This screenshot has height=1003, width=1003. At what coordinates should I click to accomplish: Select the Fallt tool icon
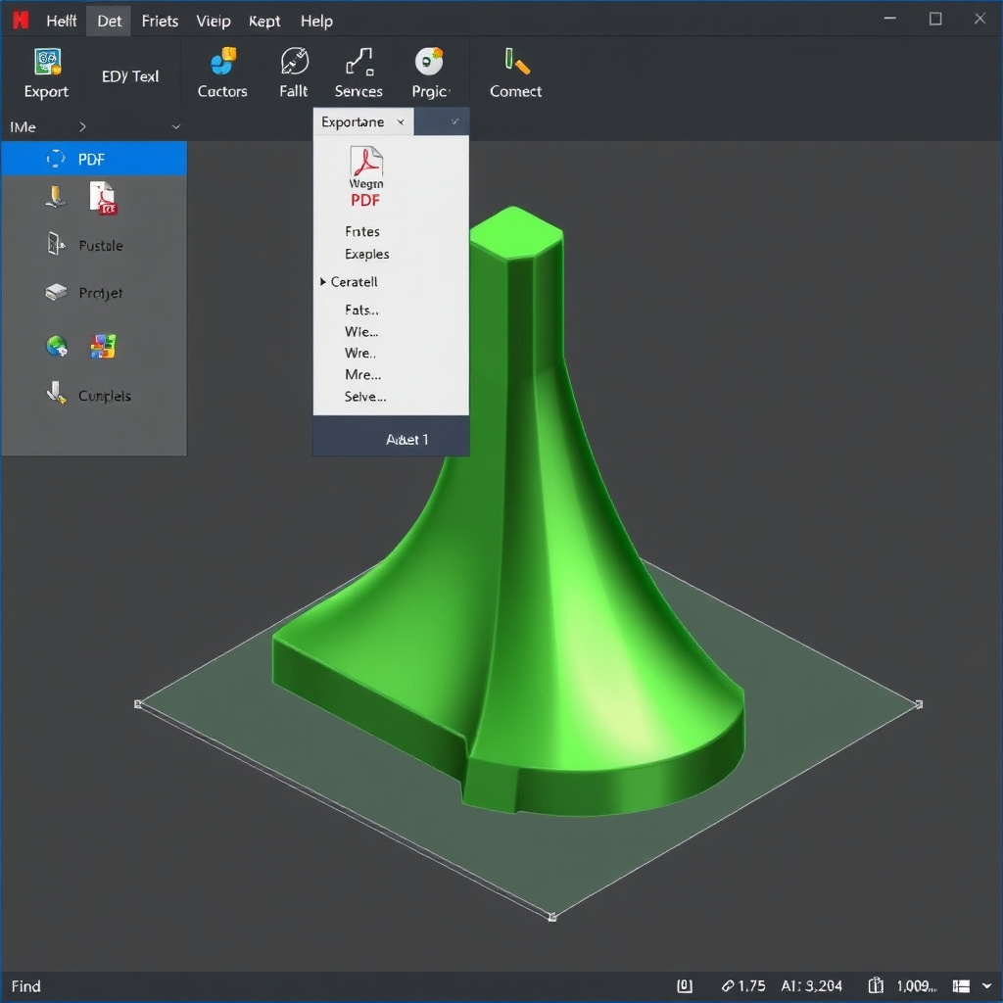coord(294,62)
